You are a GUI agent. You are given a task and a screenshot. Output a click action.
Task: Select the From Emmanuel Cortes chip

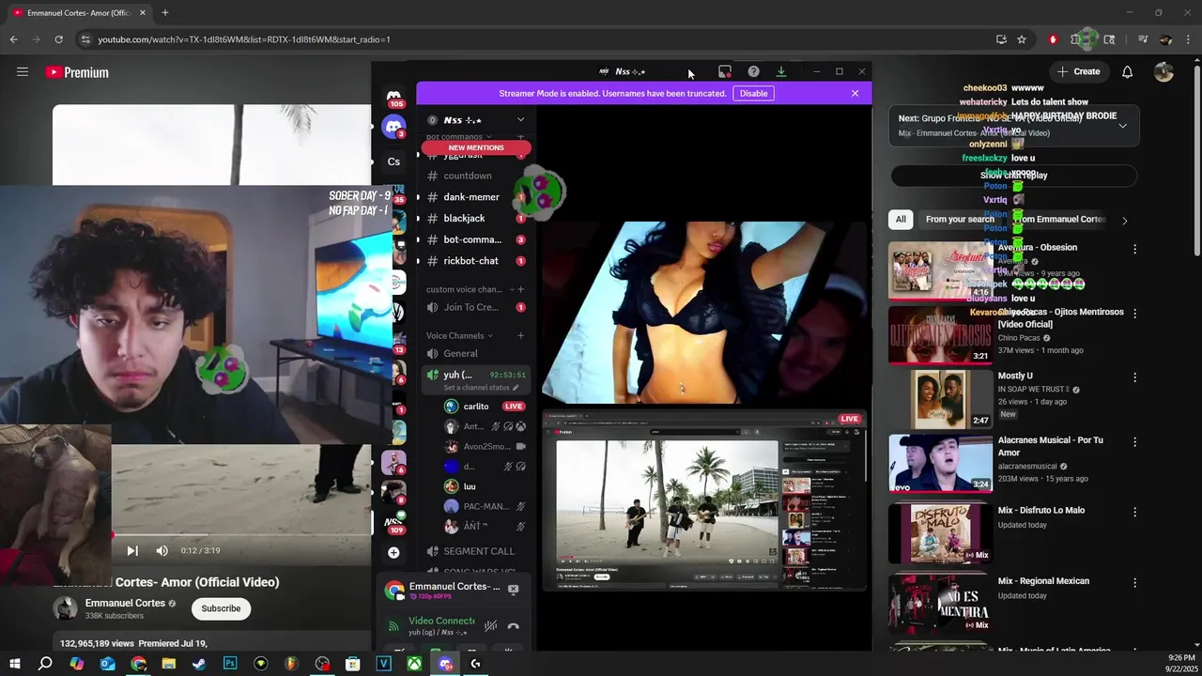pyautogui.click(x=1057, y=220)
